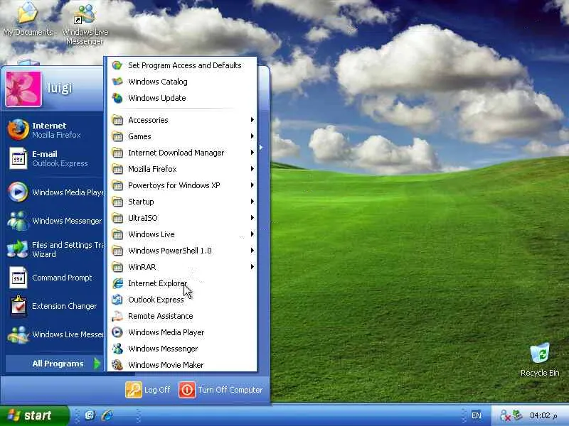Launch Windows Update from its globe icon

click(117, 98)
